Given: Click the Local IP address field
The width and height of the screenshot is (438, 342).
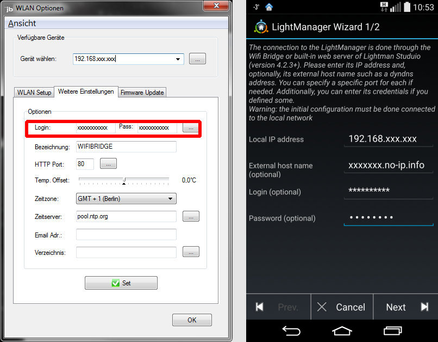Looking at the screenshot, I should click(x=388, y=139).
